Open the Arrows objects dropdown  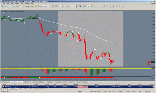coord(123,6)
